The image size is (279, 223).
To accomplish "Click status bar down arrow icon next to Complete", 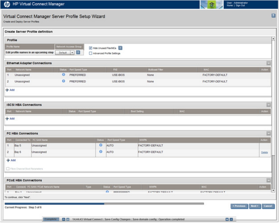I will 68,219.
